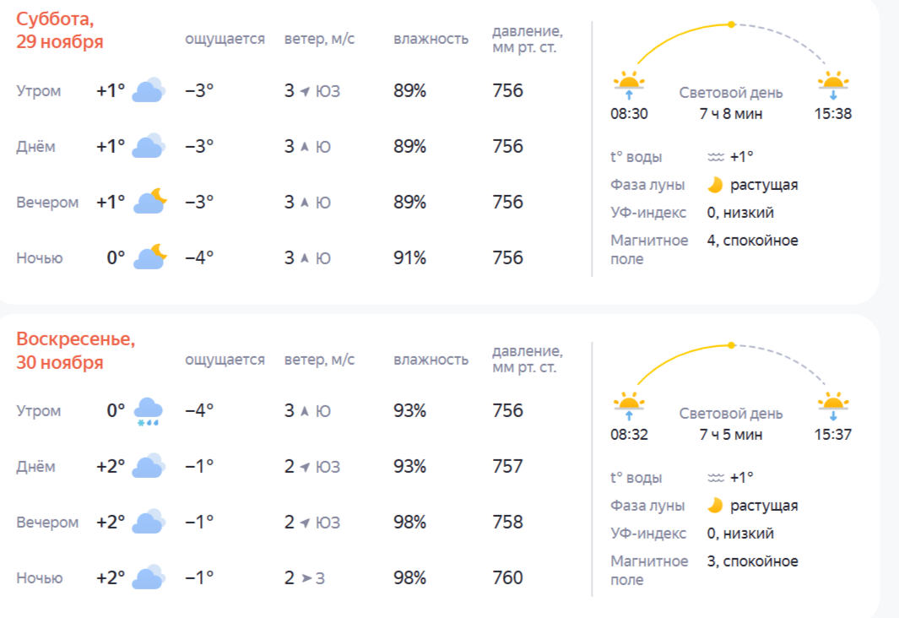Click Saturday morning southwest wind arrow
Viewport: 899px width, 618px height.
pyautogui.click(x=305, y=91)
